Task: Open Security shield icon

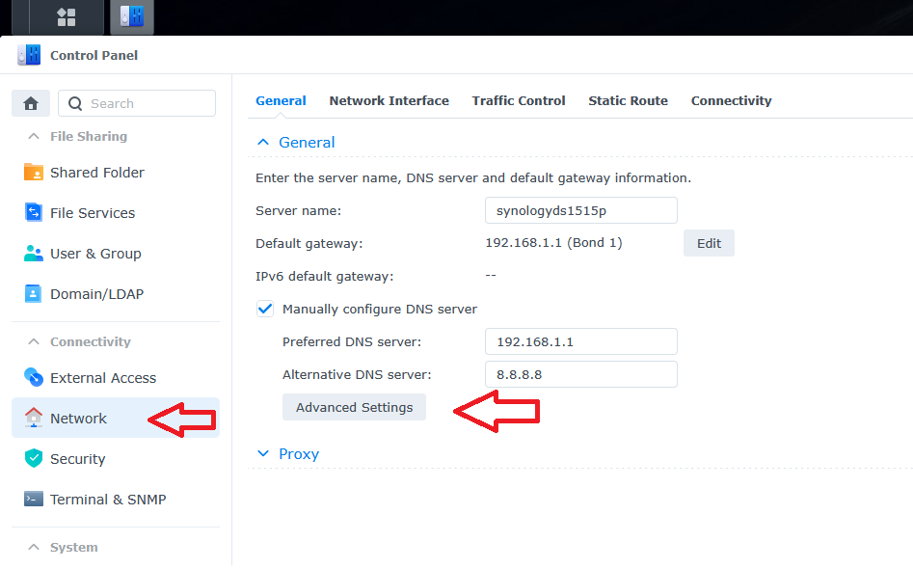Action: pyautogui.click(x=34, y=459)
